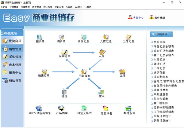184x128 pixels.
Task: Select 初始设置 in the sidebar
Action: coord(12,80)
